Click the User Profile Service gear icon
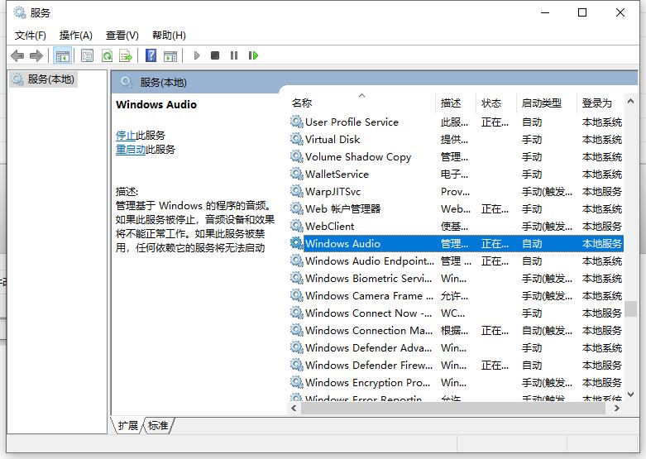646x459 pixels. (x=296, y=122)
